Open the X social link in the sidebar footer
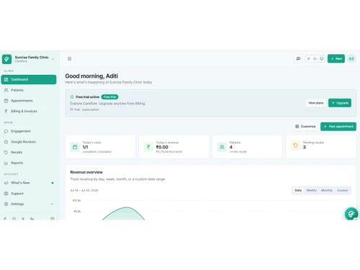This screenshot has width=360, height=270. tap(23, 219)
